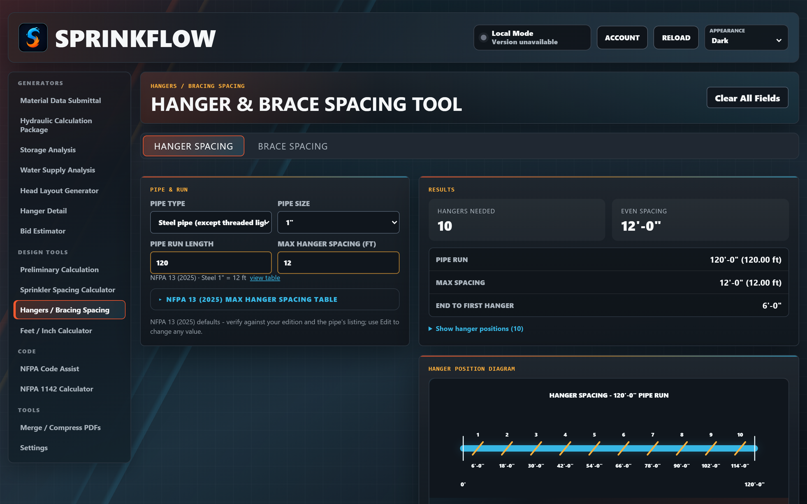Follow the view table link
807x504 pixels.
[265, 278]
